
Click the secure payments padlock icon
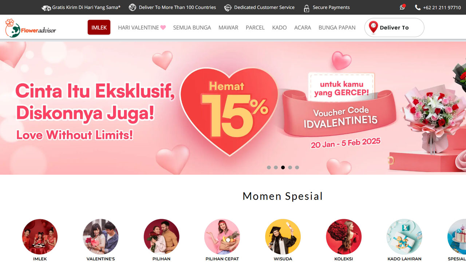tap(307, 8)
